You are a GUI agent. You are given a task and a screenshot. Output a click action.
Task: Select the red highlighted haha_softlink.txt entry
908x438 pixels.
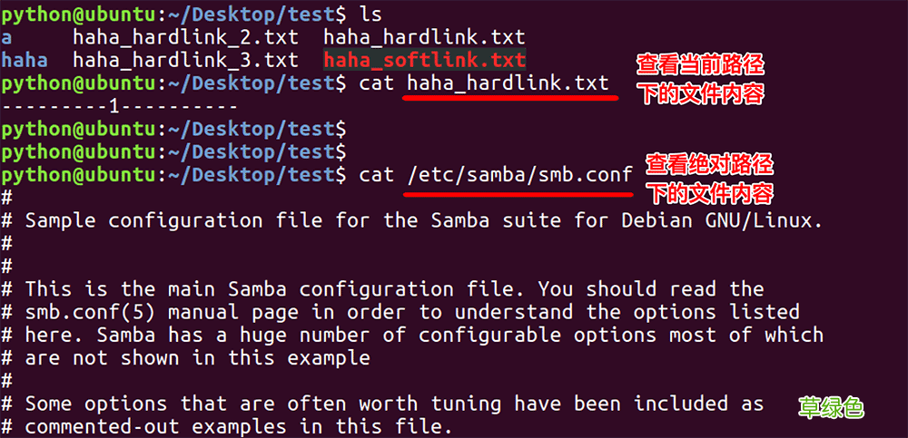pos(424,61)
